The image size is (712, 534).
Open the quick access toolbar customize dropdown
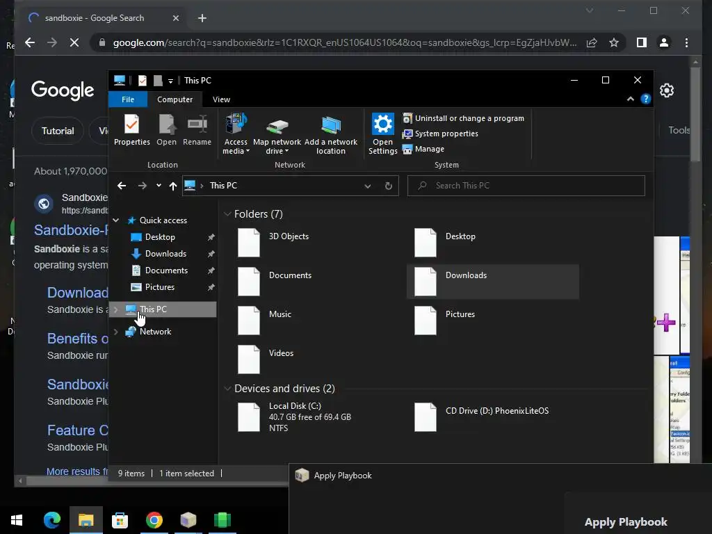170,81
